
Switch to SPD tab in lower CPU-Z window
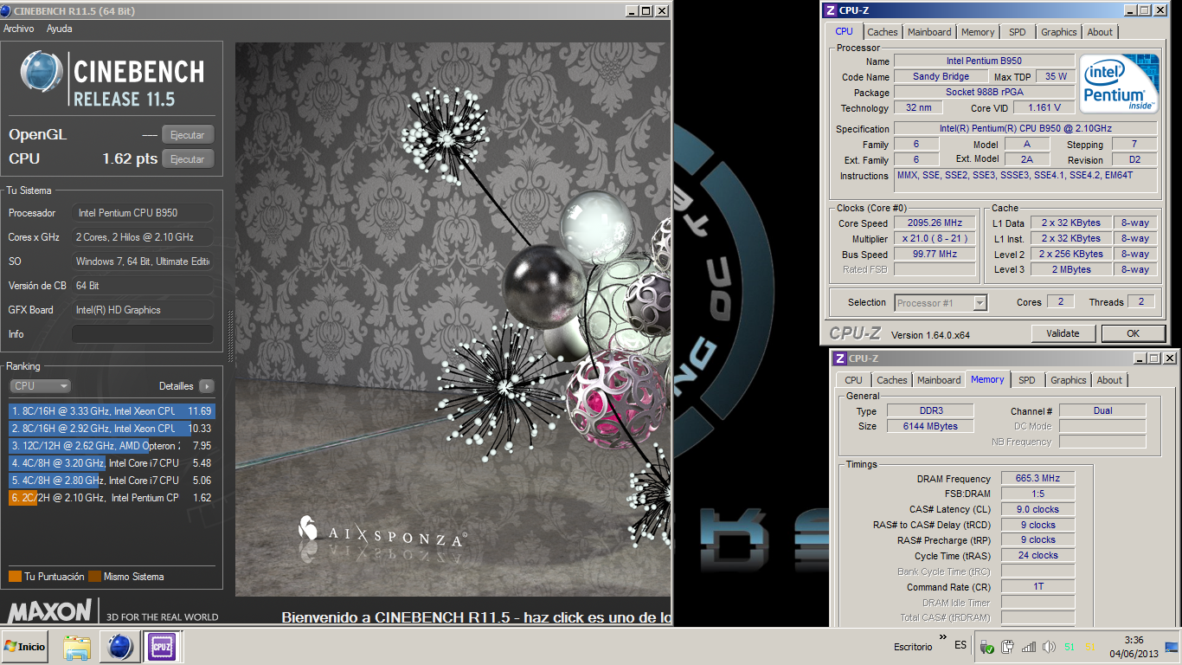point(1027,380)
